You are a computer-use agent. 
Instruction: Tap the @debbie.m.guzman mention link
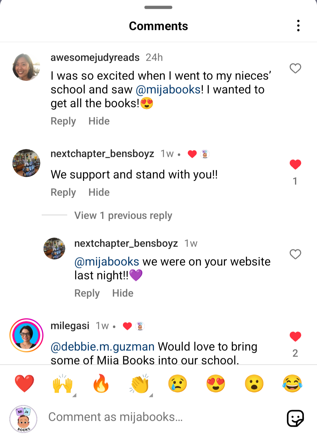[102, 347]
